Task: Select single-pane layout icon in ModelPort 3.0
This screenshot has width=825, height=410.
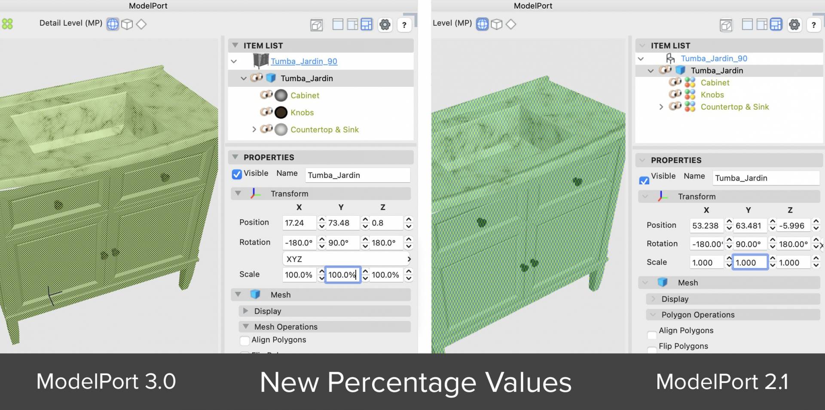Action: click(338, 24)
